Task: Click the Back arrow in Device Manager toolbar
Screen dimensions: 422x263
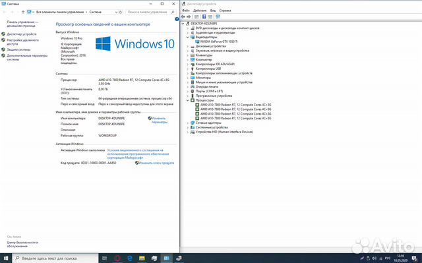Action: (183, 16)
